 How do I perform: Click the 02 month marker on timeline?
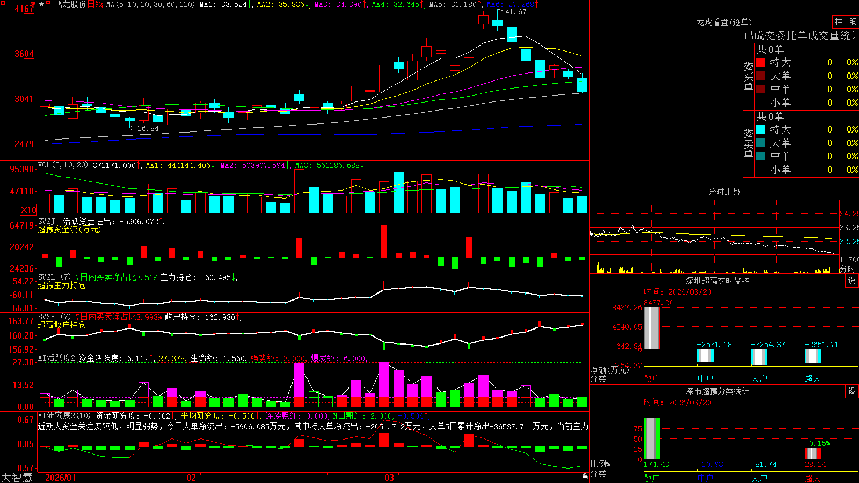pos(191,478)
